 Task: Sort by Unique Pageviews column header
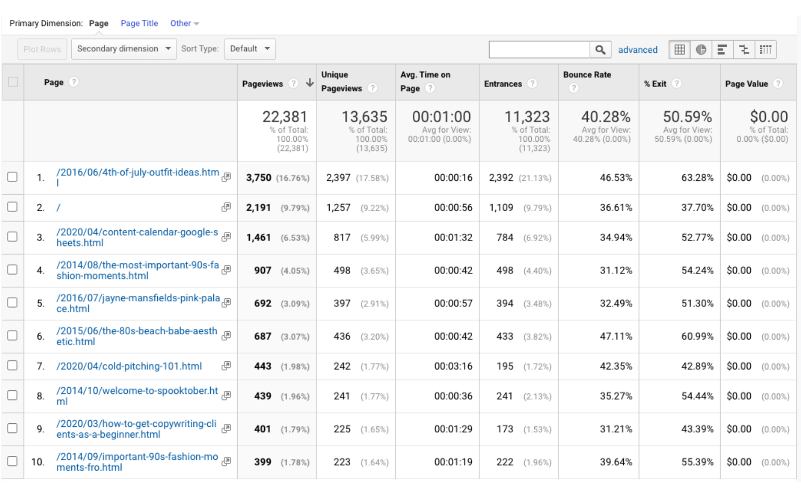(341, 81)
